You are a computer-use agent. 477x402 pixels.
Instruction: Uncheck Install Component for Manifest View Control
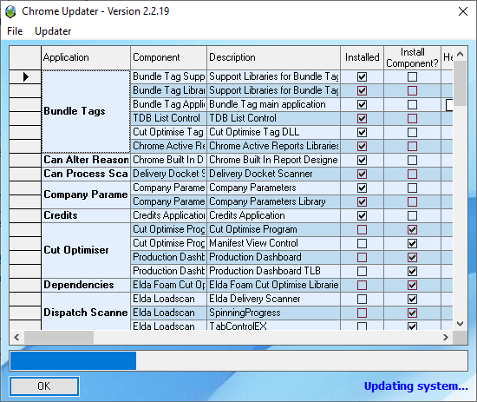(x=412, y=244)
